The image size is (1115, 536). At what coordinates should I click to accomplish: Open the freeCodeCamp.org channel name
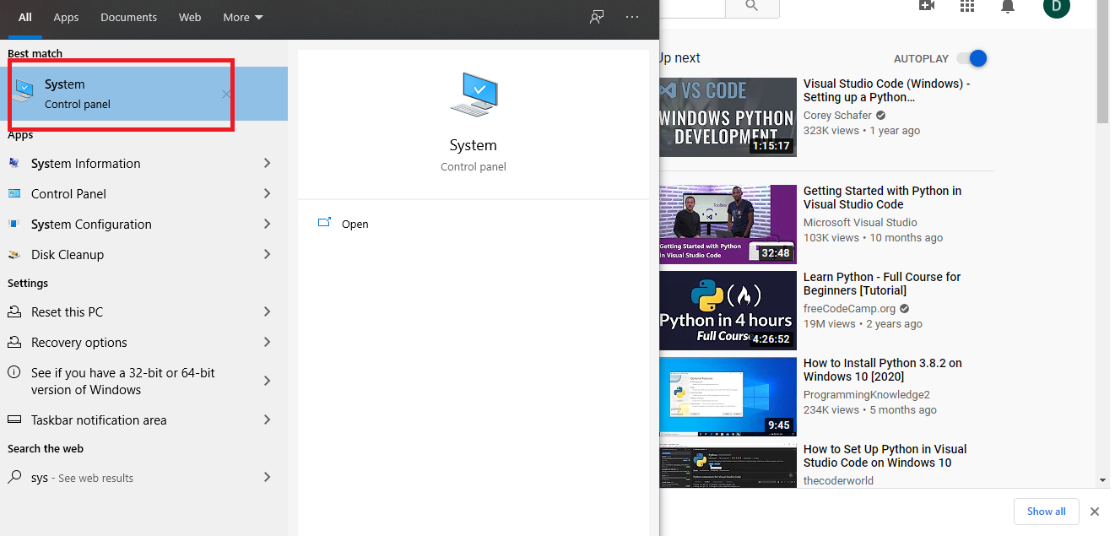point(851,308)
